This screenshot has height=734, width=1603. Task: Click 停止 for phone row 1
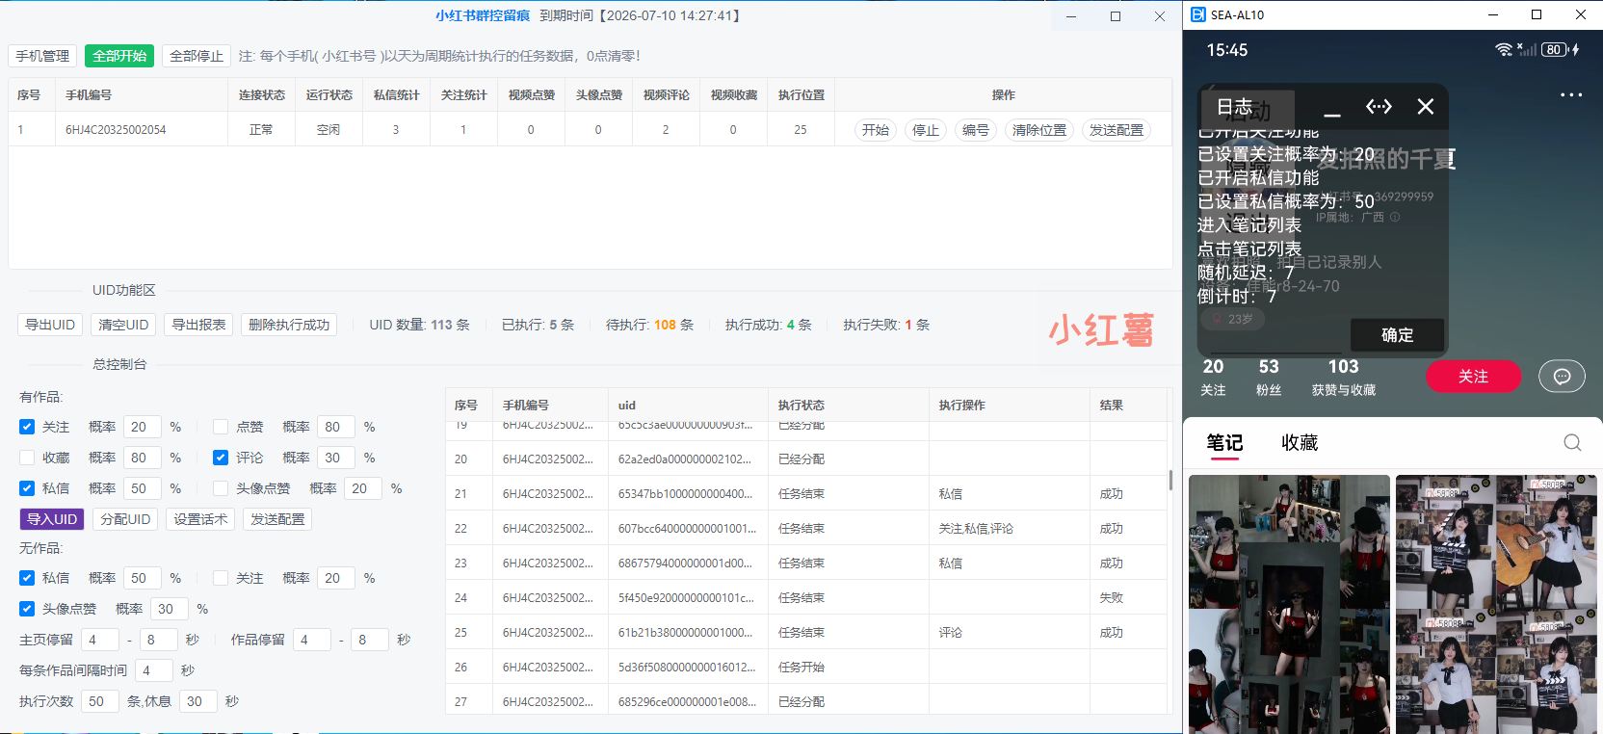click(x=926, y=130)
